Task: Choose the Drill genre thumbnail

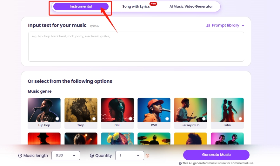Action: 117,110
